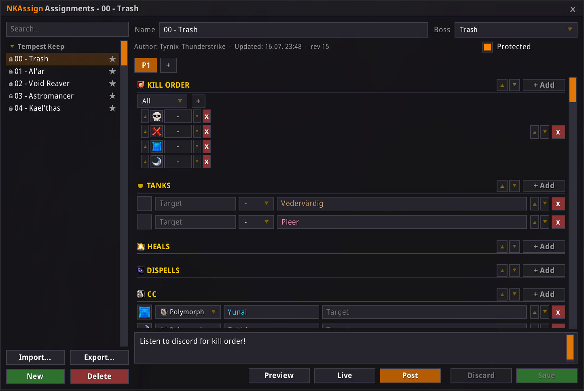Move Vedervärdig row up
The image size is (584, 391).
[x=535, y=204]
